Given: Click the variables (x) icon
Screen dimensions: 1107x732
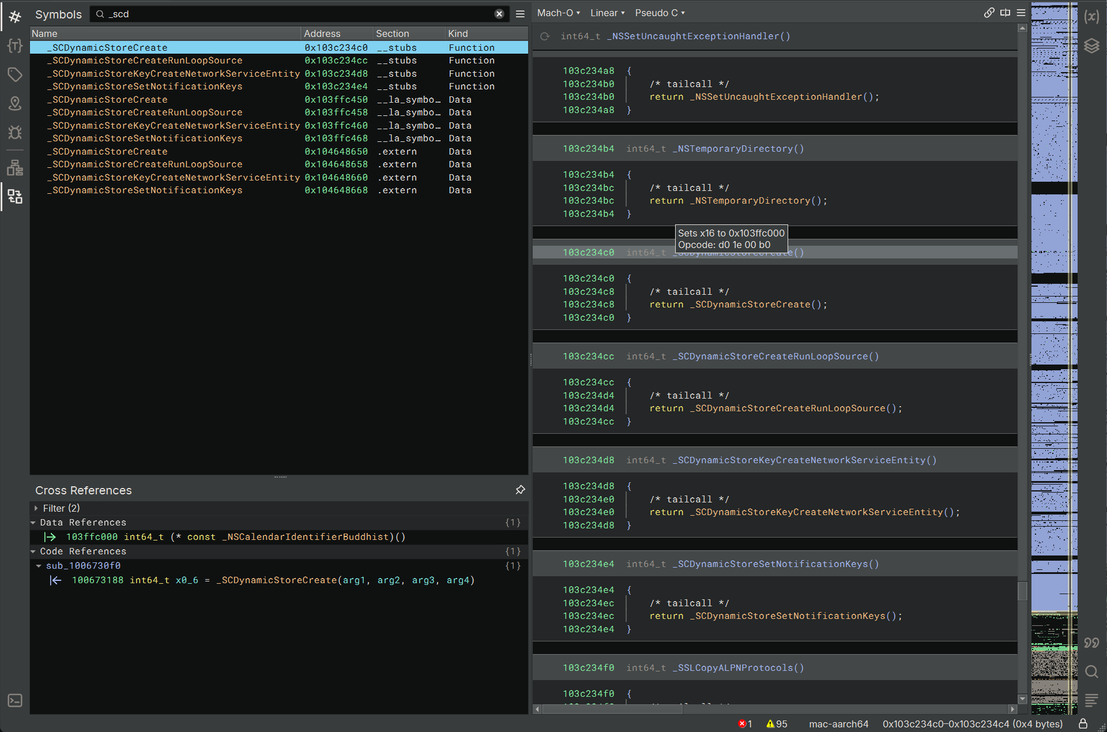Looking at the screenshot, I should [1091, 17].
